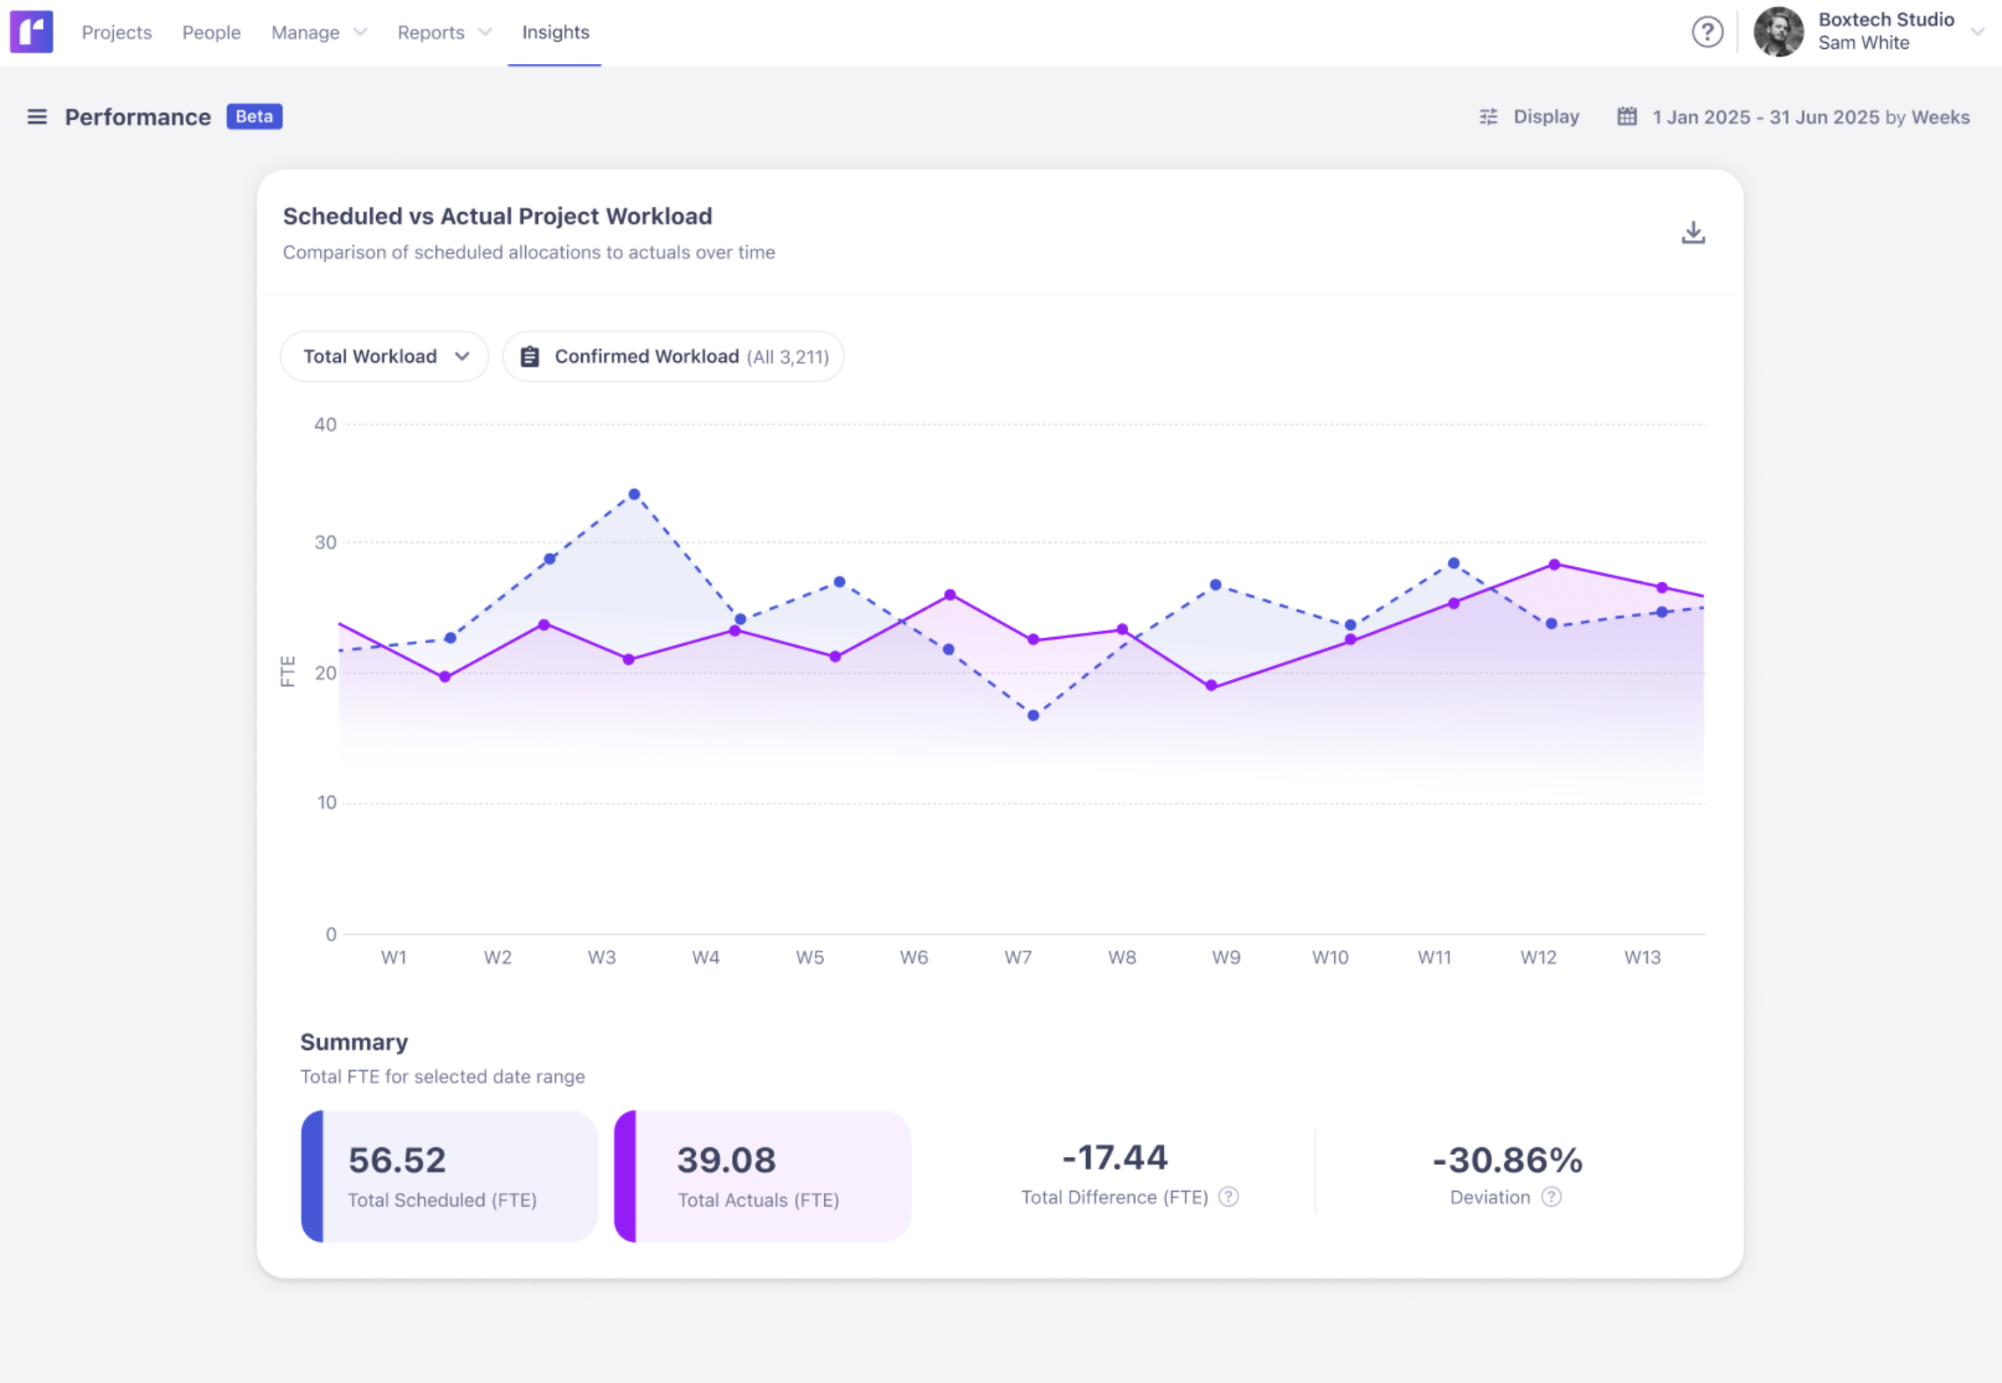Image resolution: width=2002 pixels, height=1383 pixels.
Task: Open the hamburger sidebar menu icon
Action: (37, 117)
